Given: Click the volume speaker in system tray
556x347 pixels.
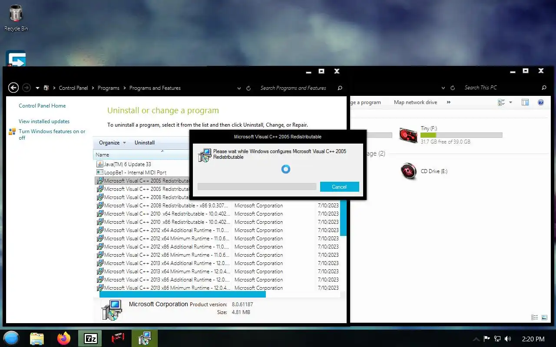Looking at the screenshot, I should (x=508, y=339).
